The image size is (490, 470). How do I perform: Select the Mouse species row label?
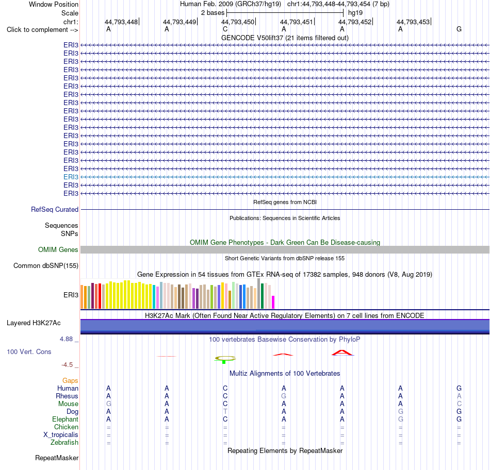[x=68, y=404]
